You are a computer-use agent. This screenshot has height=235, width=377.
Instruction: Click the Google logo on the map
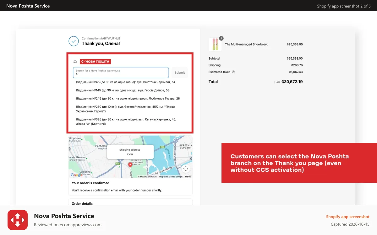click(77, 175)
